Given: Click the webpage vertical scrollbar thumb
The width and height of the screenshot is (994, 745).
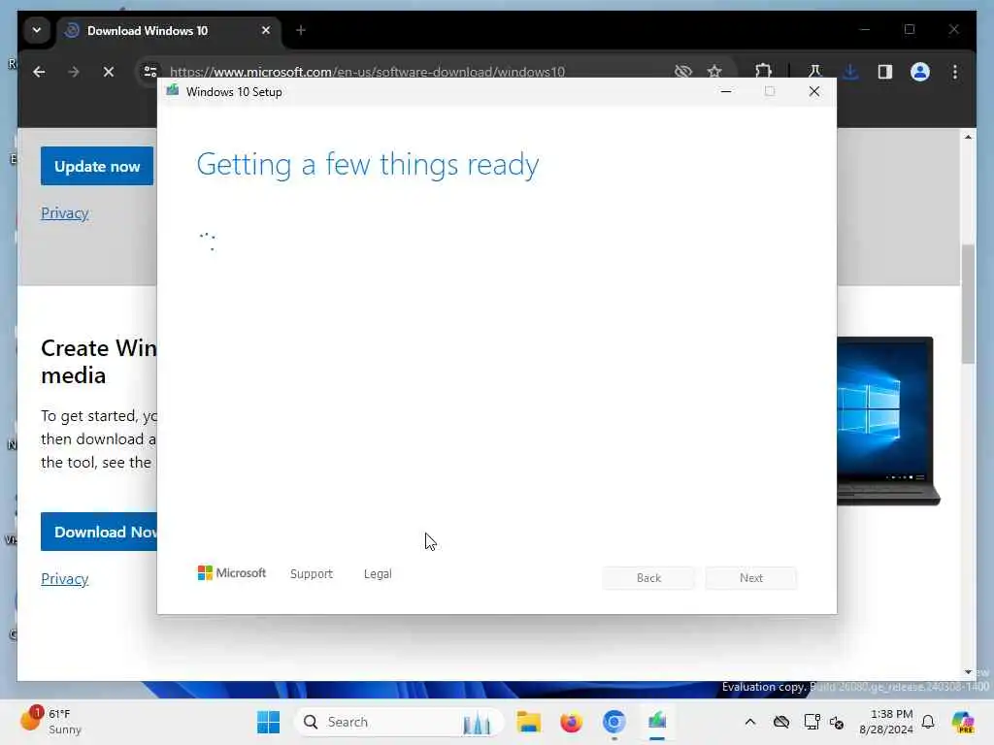Looking at the screenshot, I should click(968, 304).
